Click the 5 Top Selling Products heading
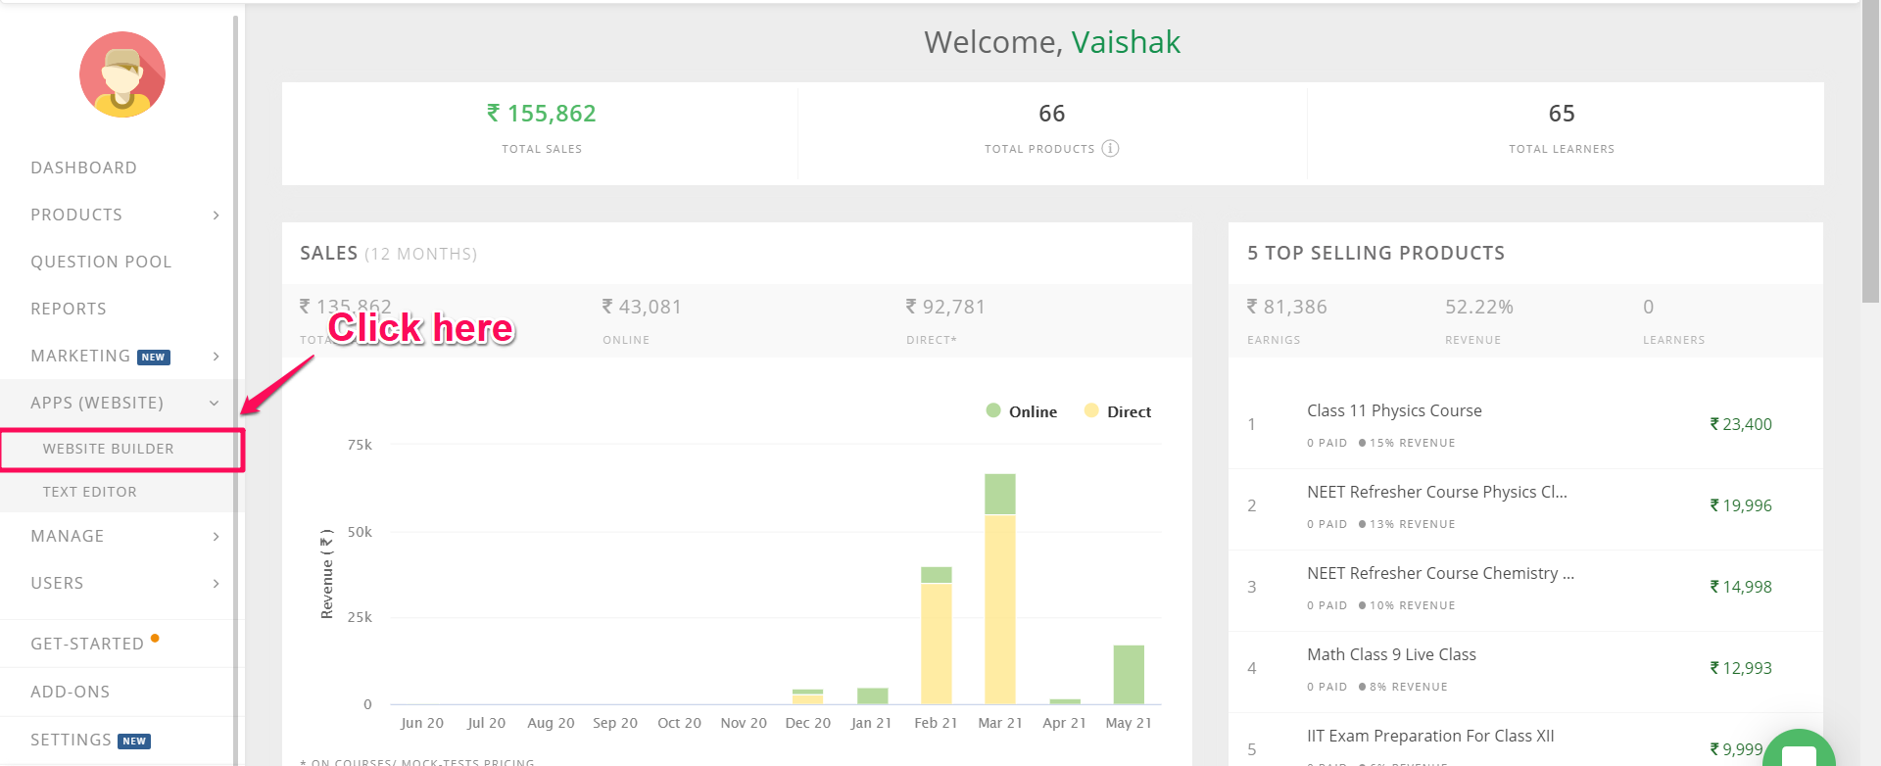 (1375, 253)
